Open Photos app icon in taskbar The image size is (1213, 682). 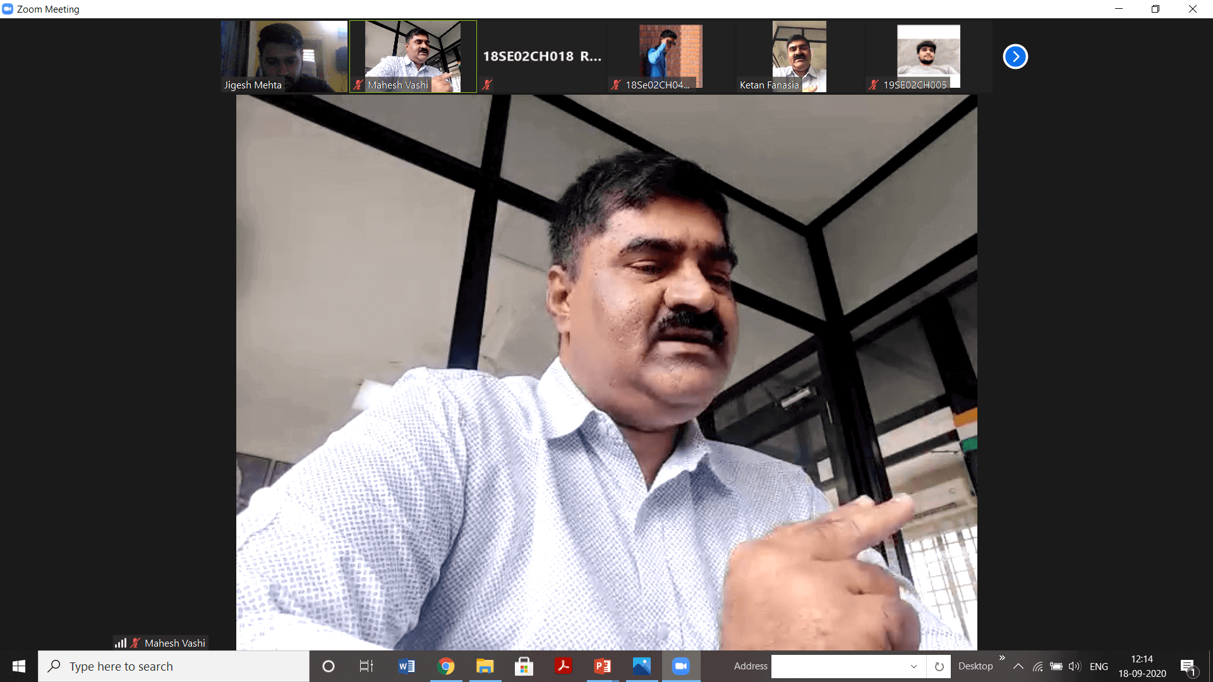coord(641,666)
